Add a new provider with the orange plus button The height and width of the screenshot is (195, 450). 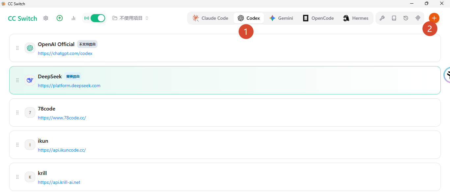pyautogui.click(x=434, y=18)
